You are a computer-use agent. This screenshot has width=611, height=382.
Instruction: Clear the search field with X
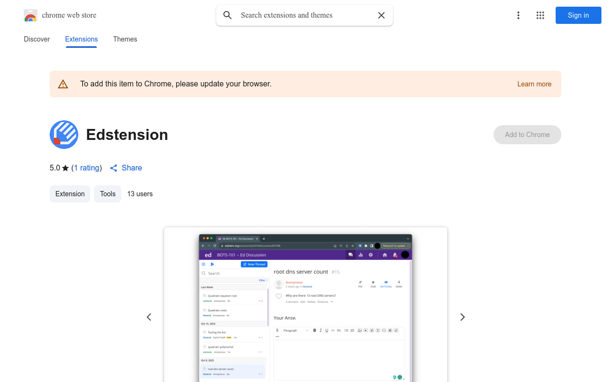pos(381,15)
